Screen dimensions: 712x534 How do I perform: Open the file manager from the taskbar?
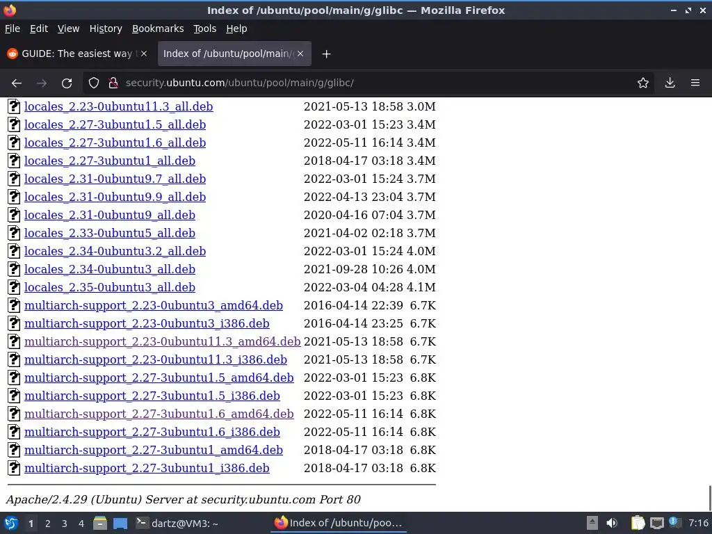[x=100, y=523]
